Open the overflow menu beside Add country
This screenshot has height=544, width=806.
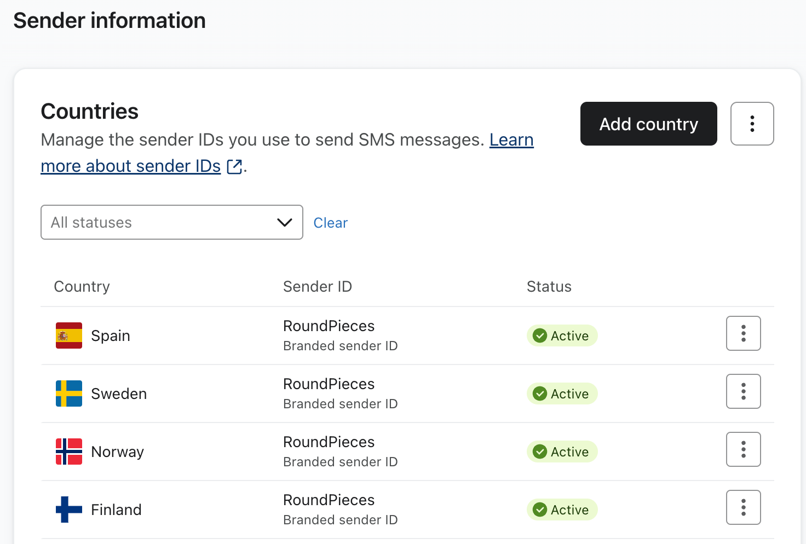[x=752, y=124]
